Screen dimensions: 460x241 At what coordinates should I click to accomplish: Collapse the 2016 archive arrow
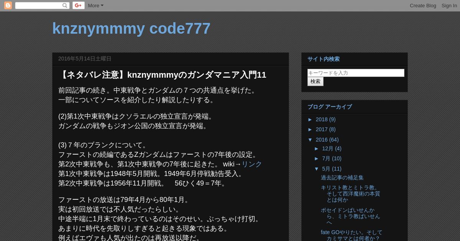310,140
